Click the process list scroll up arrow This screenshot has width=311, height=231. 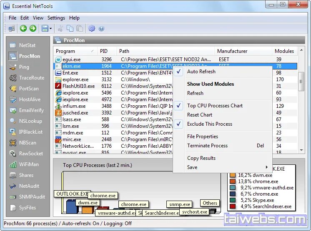301,50
